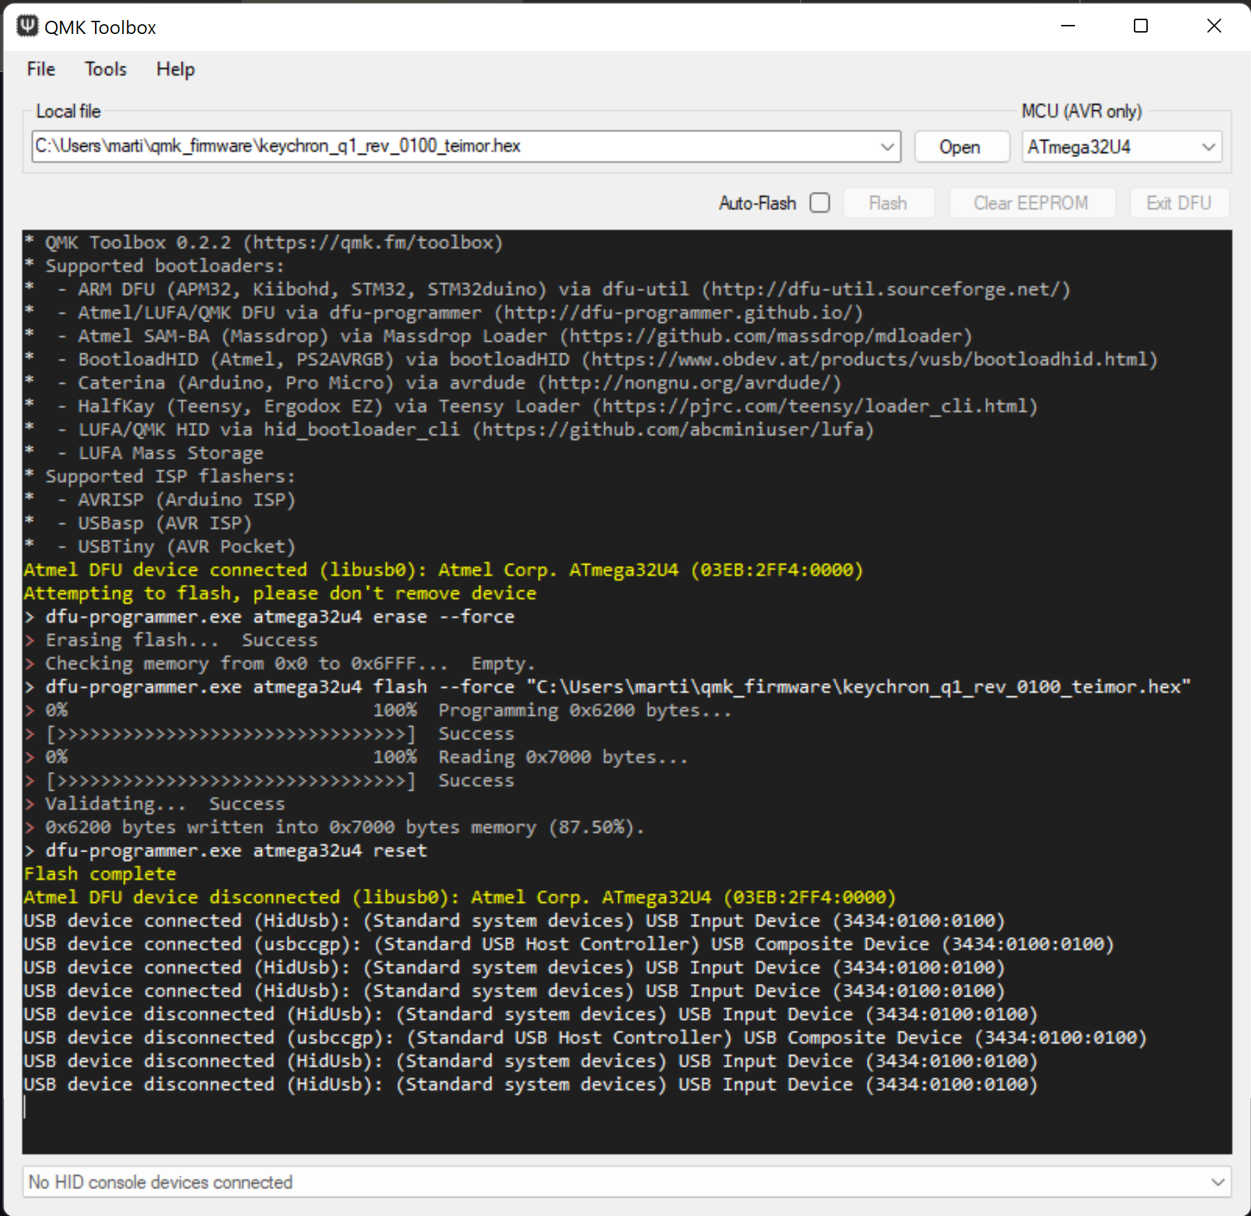Click the 'BootloadHID' log line
Image resolution: width=1251 pixels, height=1216 pixels.
(591, 360)
